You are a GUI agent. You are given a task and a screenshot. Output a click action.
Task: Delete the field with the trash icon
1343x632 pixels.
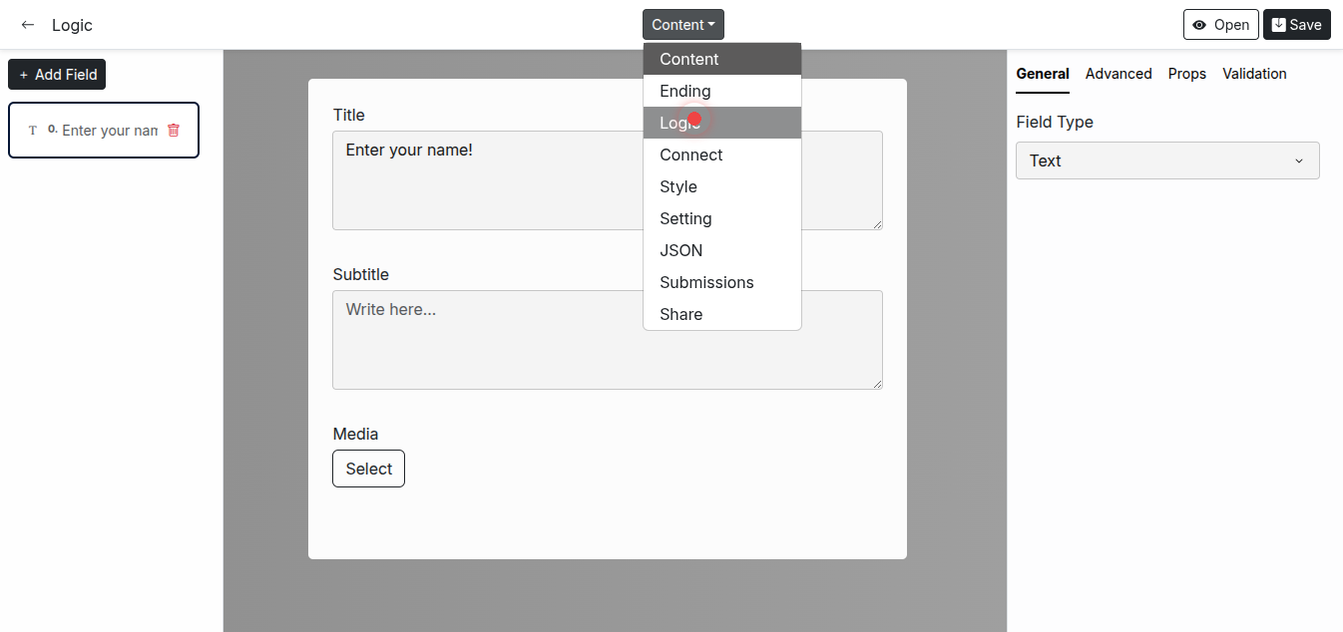tap(174, 130)
